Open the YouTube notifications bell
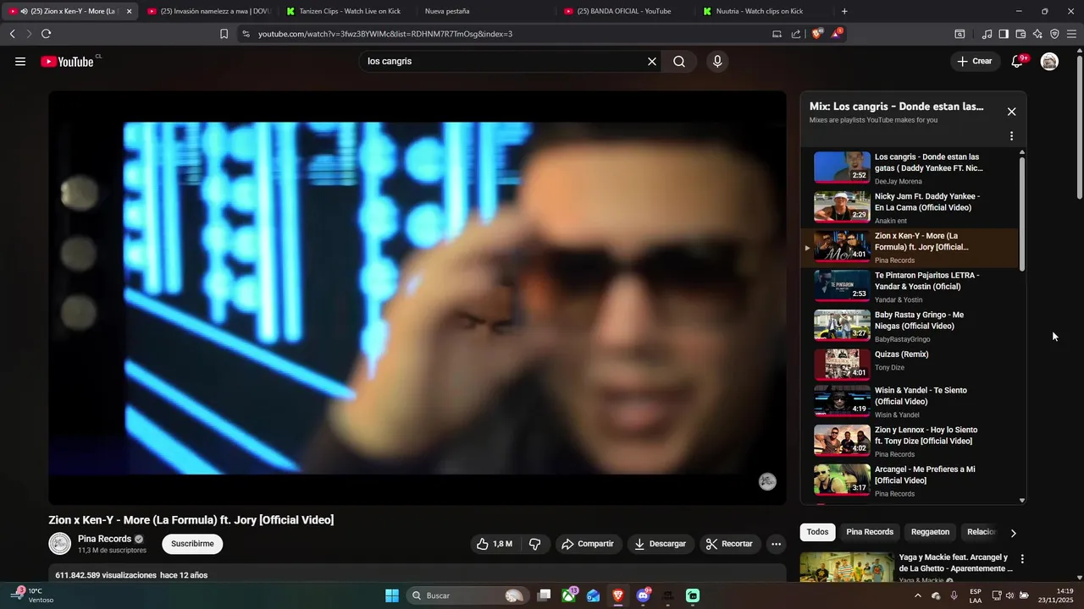Image resolution: width=1084 pixels, height=609 pixels. [1017, 61]
